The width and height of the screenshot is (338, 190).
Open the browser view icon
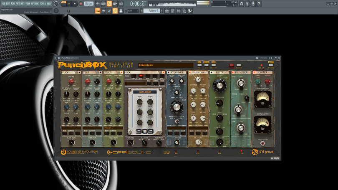(184, 11)
